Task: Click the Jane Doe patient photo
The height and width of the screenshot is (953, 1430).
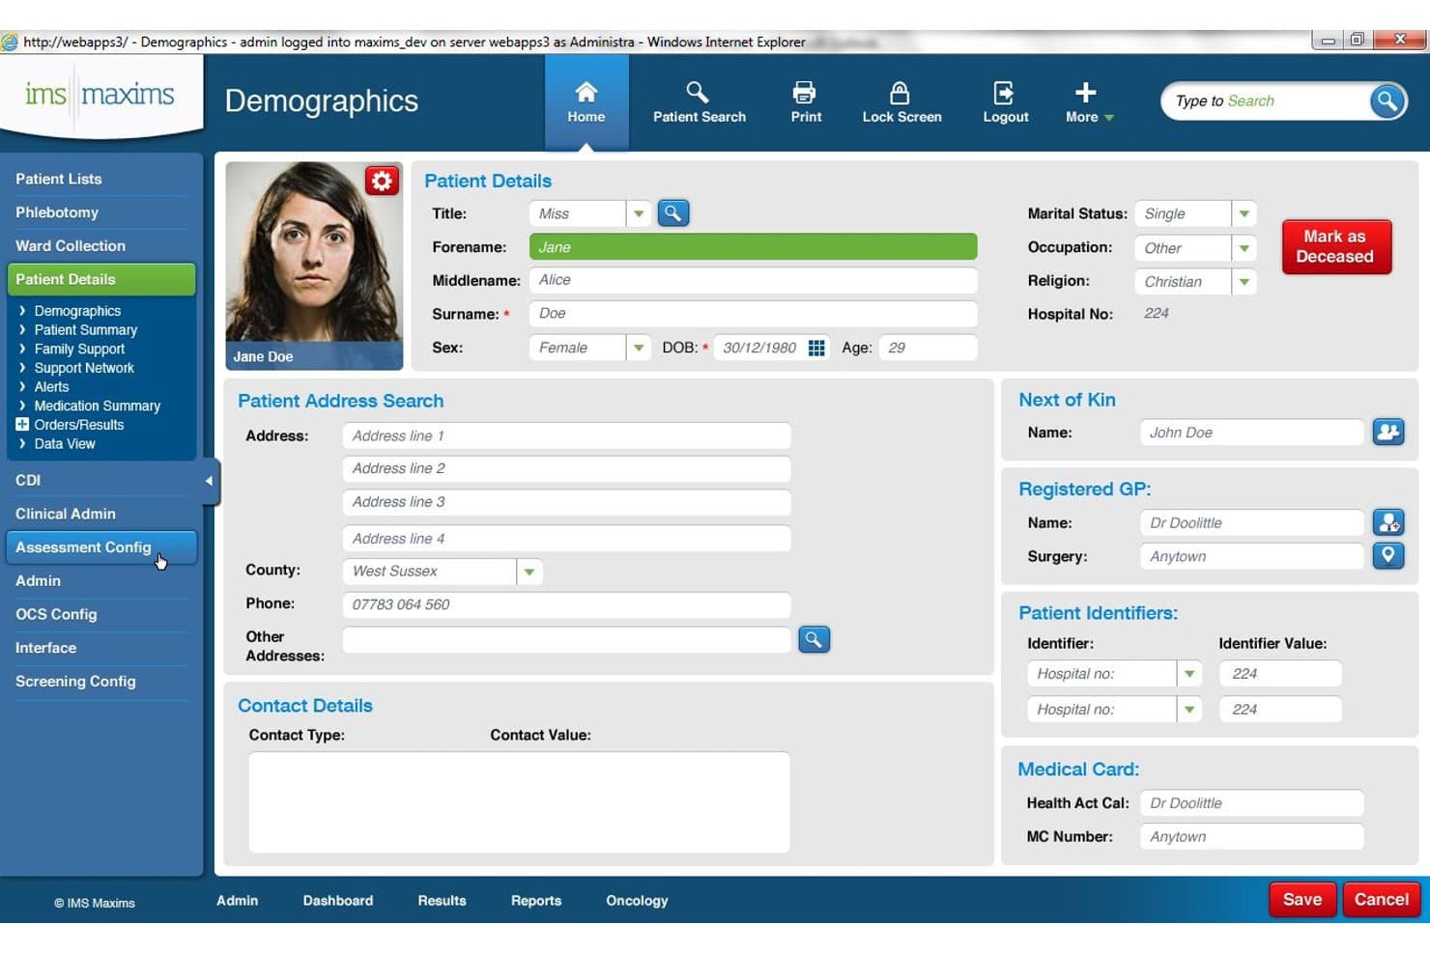Action: pyautogui.click(x=314, y=266)
